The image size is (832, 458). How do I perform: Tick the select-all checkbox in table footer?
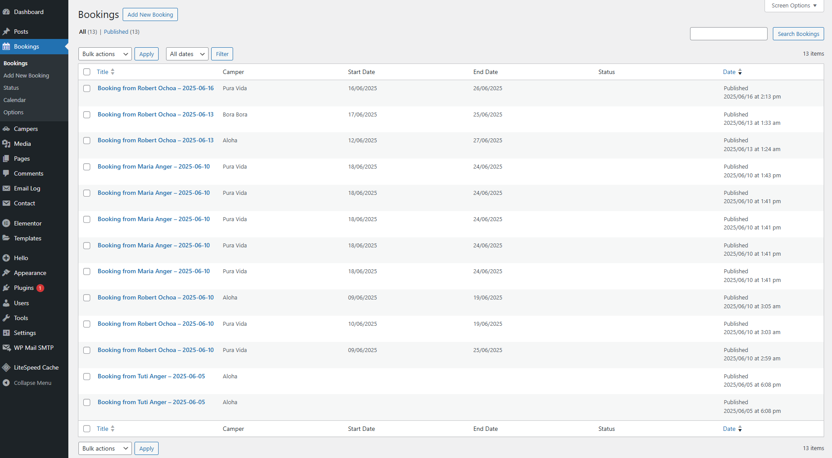pos(87,429)
